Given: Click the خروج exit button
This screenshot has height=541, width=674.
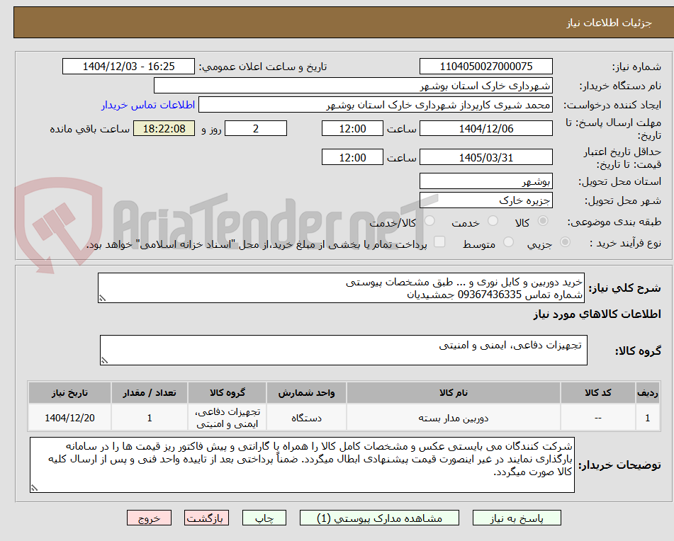Looking at the screenshot, I should click(149, 518).
